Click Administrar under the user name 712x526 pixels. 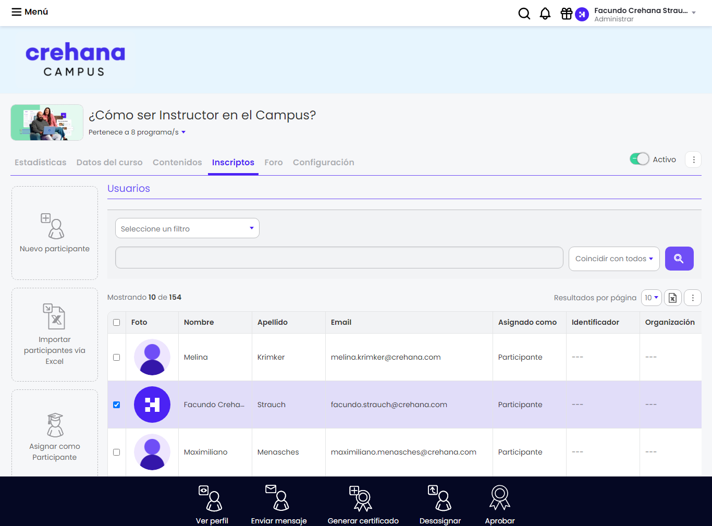614,19
